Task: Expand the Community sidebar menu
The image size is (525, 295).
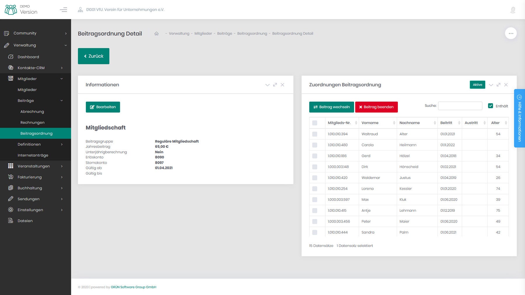Action: 35,33
